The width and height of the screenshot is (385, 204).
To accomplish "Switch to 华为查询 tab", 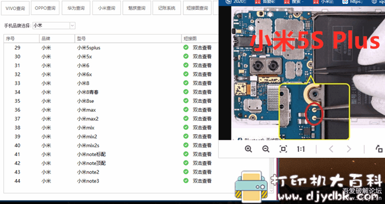I will (x=76, y=8).
